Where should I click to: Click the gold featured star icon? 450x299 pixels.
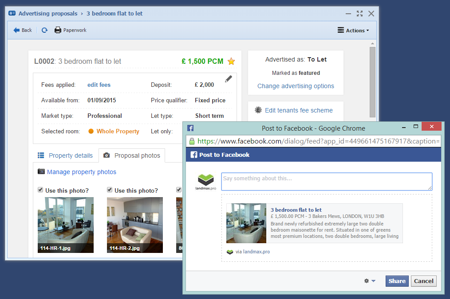(x=231, y=62)
